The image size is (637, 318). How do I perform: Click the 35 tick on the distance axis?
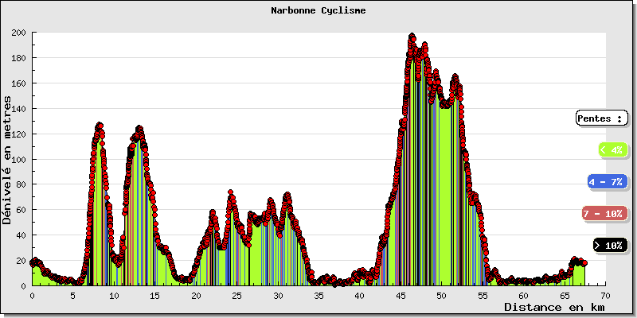point(318,295)
